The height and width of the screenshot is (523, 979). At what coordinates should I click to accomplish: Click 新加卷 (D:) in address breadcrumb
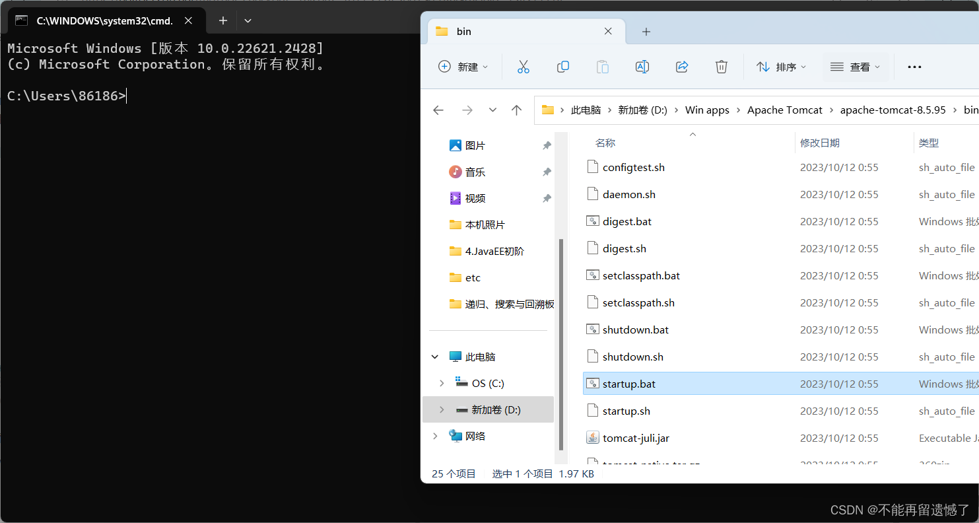coord(642,110)
